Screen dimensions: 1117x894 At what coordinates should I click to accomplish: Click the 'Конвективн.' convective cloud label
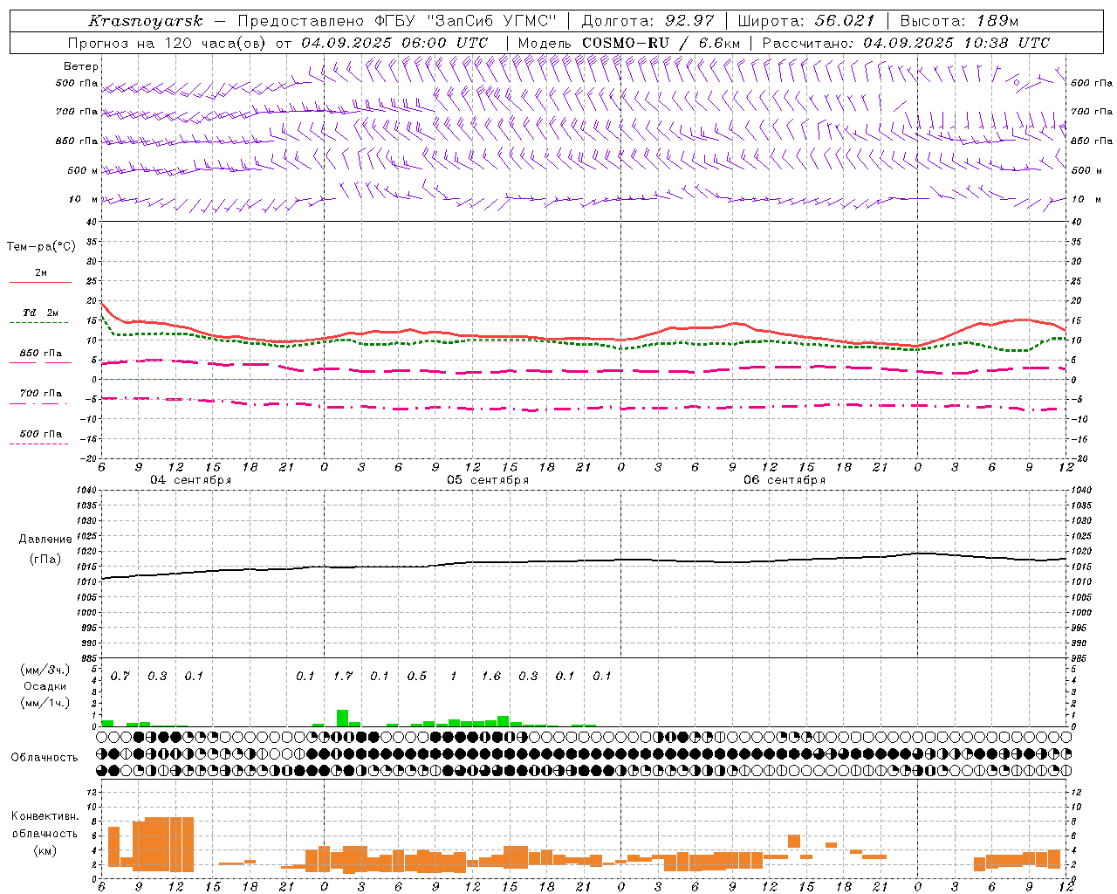point(45,816)
